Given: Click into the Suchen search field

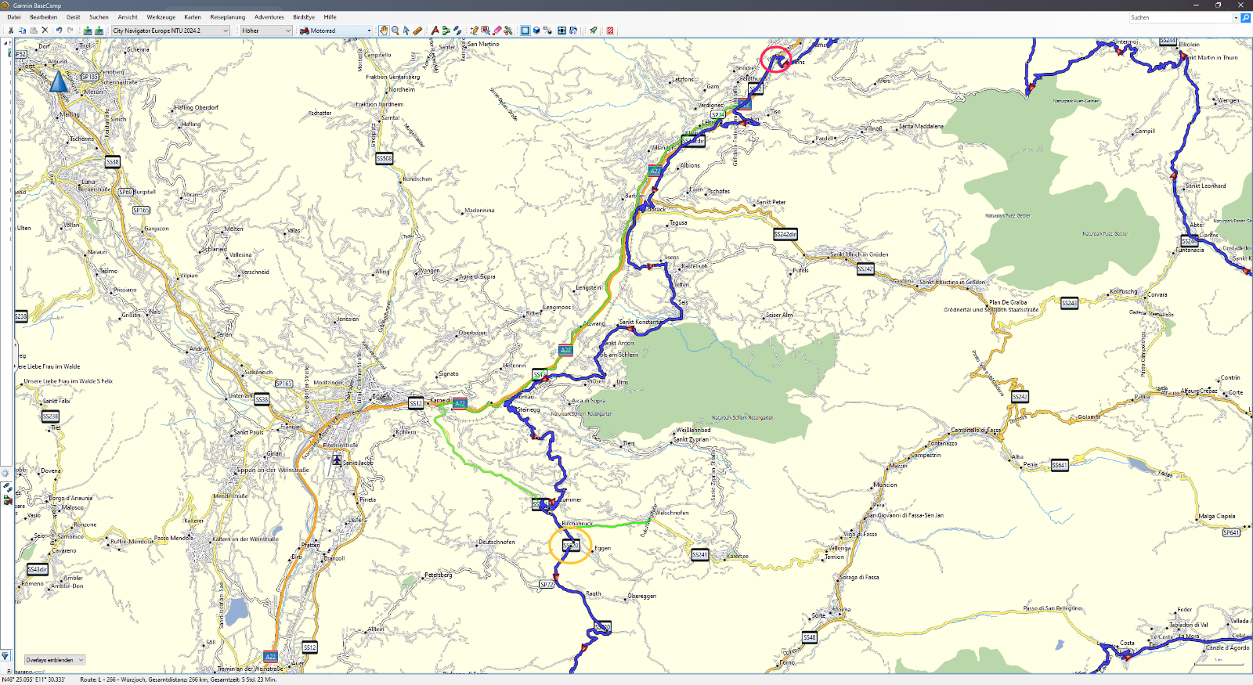Looking at the screenshot, I should click(1180, 17).
